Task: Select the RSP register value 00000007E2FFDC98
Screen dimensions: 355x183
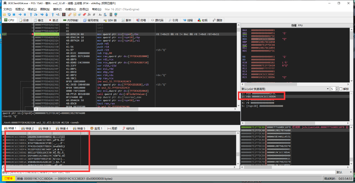Action: pos(263,45)
